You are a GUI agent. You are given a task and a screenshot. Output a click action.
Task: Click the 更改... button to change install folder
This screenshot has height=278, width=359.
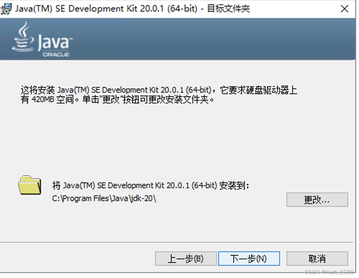pyautogui.click(x=317, y=200)
